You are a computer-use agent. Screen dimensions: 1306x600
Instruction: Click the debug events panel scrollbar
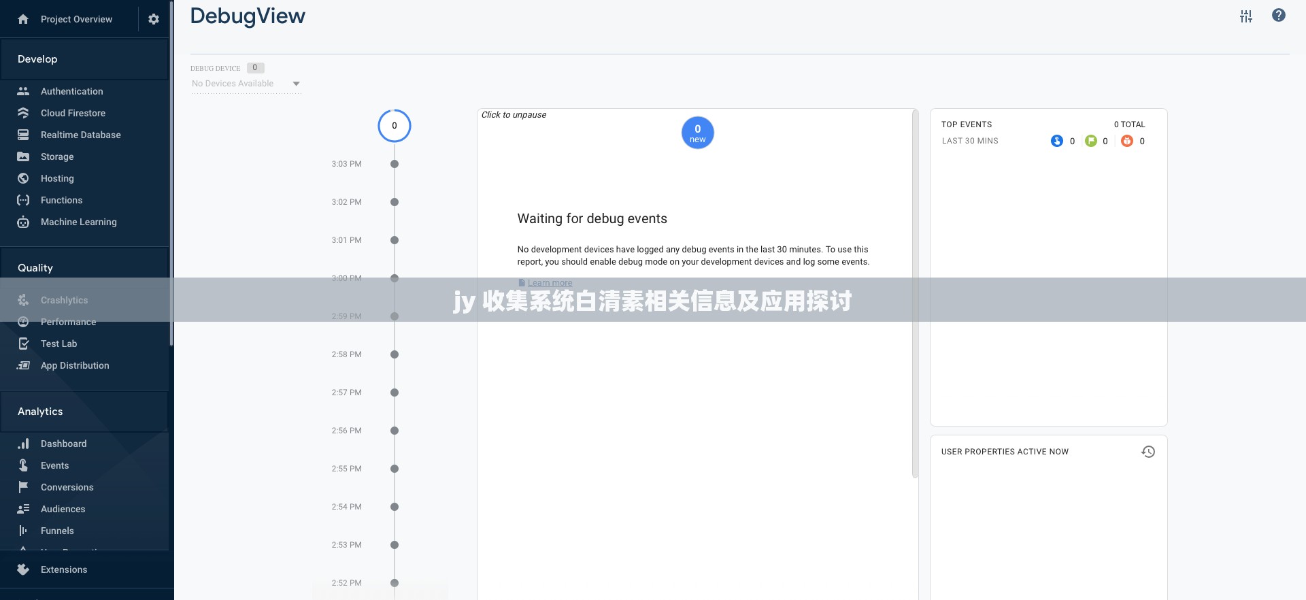(x=915, y=294)
